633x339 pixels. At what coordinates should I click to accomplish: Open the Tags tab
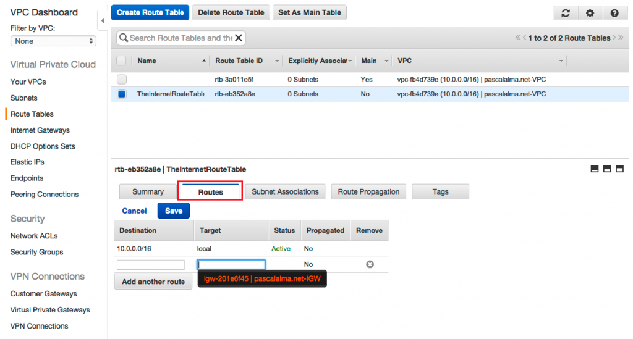point(440,192)
